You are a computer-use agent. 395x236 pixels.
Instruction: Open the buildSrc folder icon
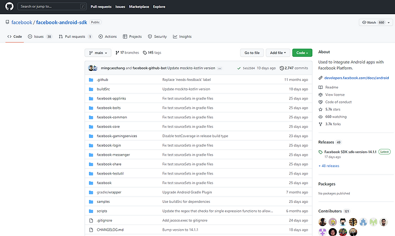click(x=91, y=89)
